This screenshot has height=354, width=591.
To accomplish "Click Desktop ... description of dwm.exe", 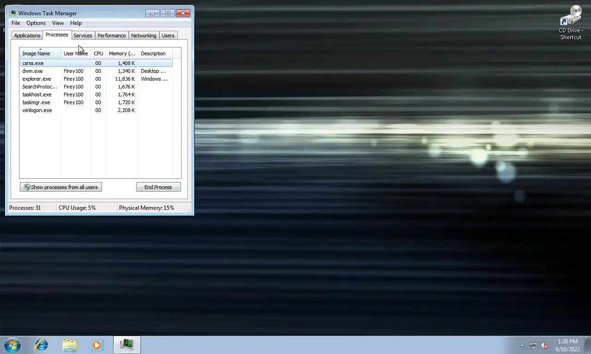I will point(153,71).
